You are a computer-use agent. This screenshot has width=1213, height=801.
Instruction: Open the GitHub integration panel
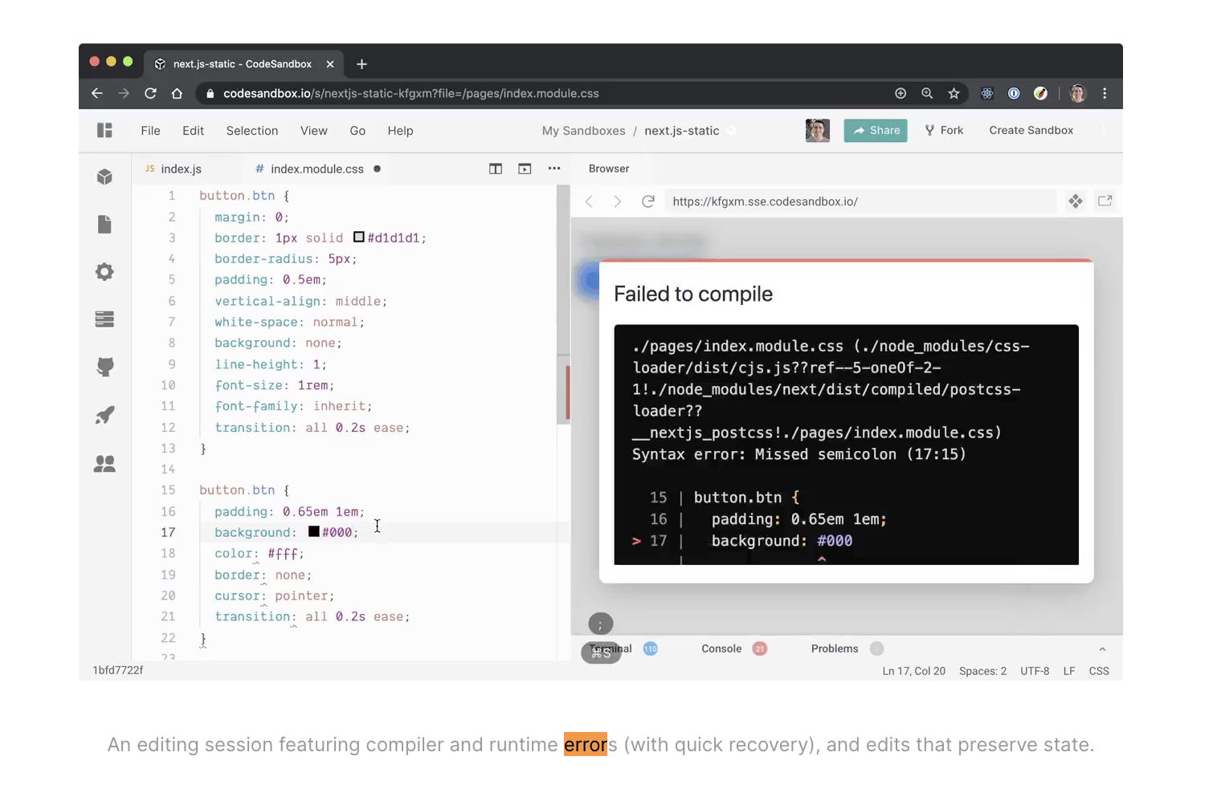point(104,367)
